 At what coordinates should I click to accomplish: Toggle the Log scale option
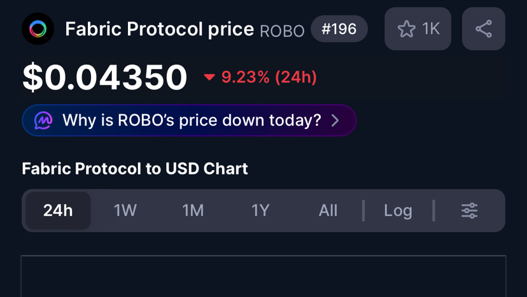(398, 211)
